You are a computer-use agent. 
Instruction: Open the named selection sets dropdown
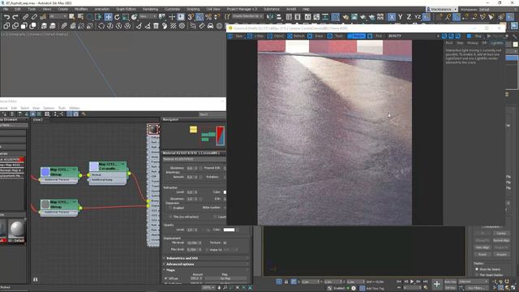247,16
